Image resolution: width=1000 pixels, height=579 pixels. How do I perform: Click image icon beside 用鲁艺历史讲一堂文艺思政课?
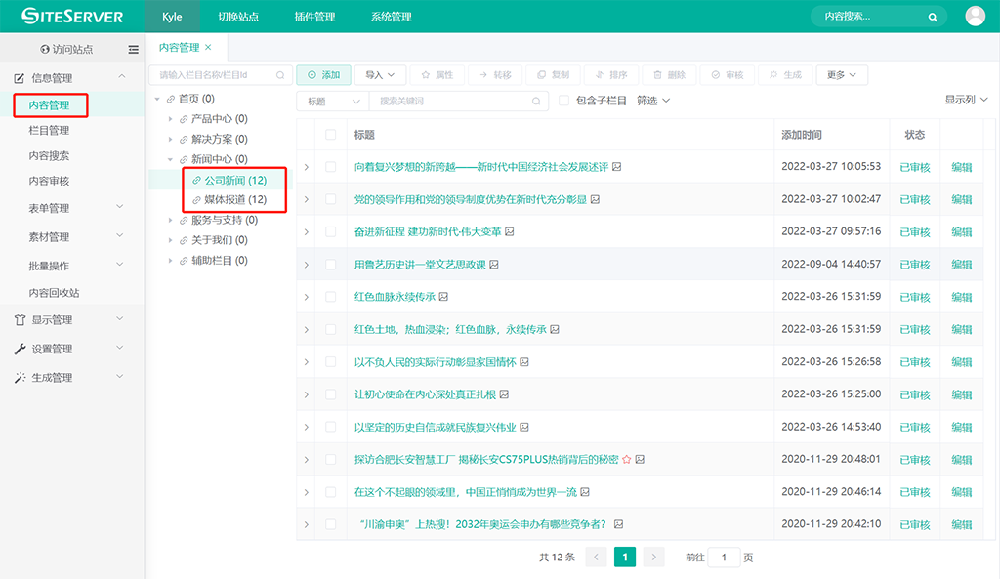pyautogui.click(x=494, y=264)
